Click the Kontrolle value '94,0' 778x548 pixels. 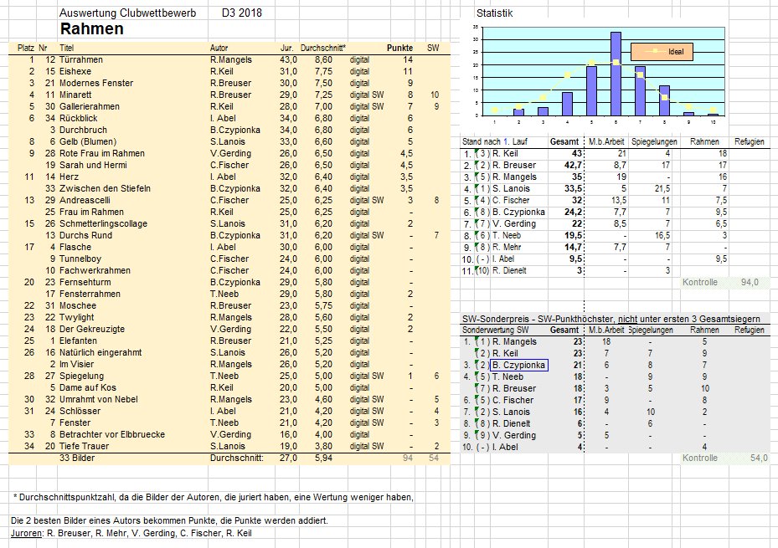(750, 283)
